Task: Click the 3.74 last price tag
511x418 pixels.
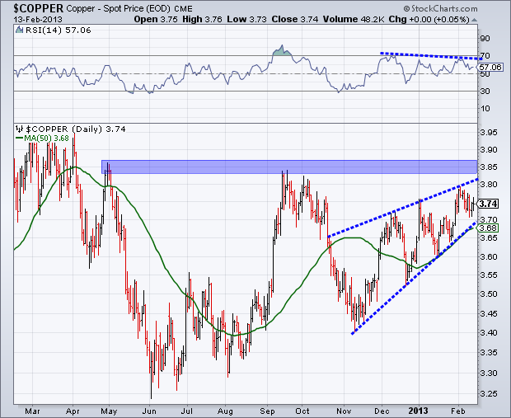Action: coord(488,204)
